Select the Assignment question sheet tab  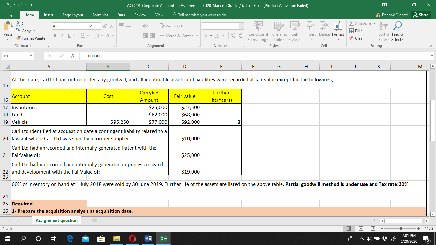pos(56,220)
